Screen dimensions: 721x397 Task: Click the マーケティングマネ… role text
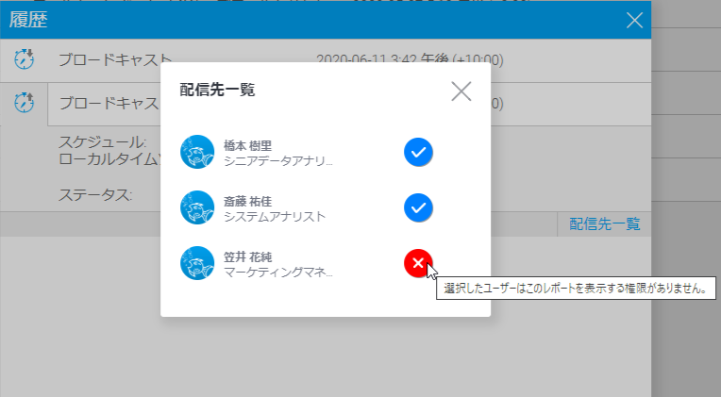(277, 272)
